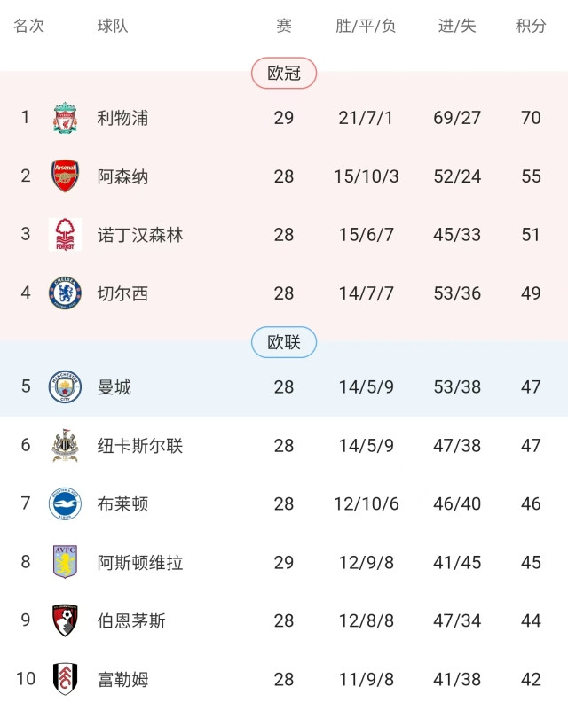Click the Bournemouth club crest

point(66,620)
